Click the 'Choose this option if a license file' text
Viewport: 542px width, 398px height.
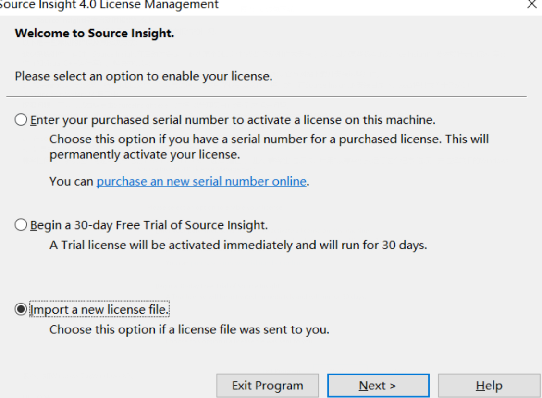[189, 329]
